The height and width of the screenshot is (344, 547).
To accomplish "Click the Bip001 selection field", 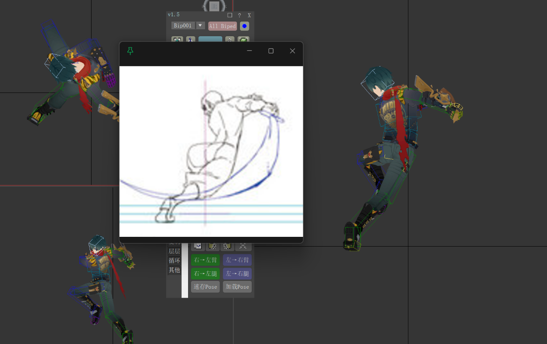I will (183, 25).
